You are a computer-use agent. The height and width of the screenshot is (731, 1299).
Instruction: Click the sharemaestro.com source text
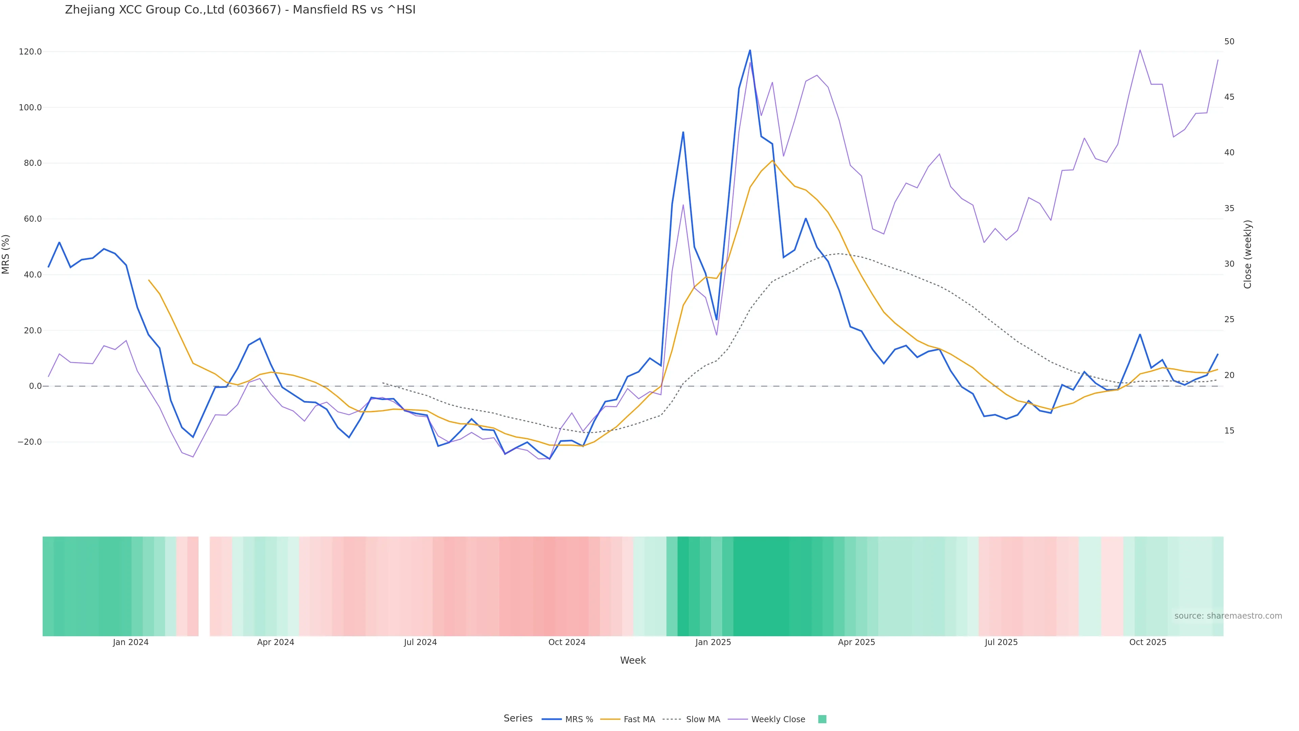click(x=1228, y=616)
